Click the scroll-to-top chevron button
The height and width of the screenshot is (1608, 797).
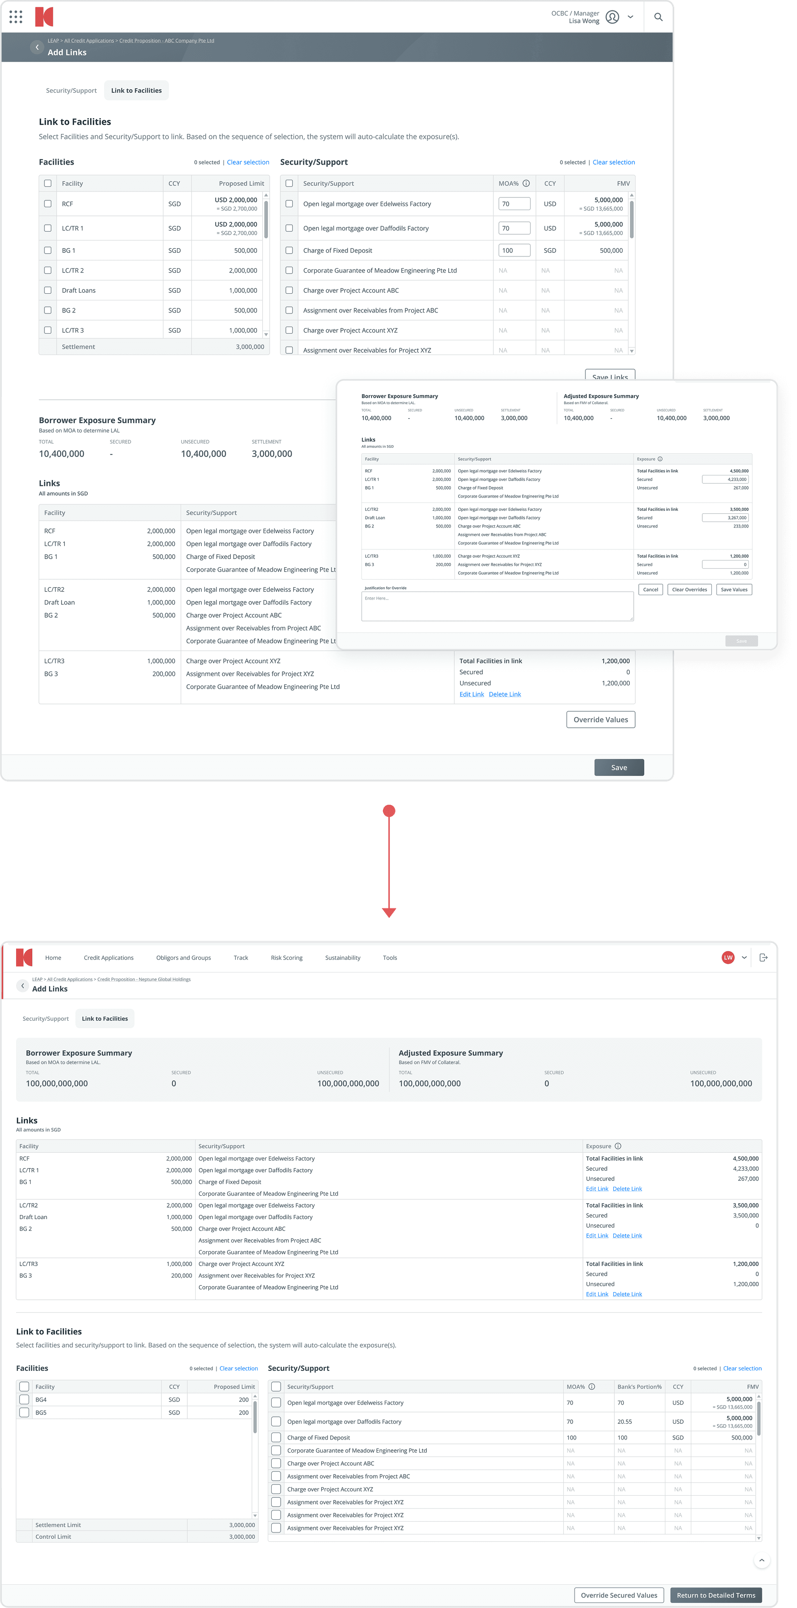coord(761,1560)
